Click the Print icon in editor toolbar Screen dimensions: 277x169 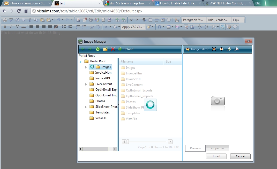tap(5, 20)
